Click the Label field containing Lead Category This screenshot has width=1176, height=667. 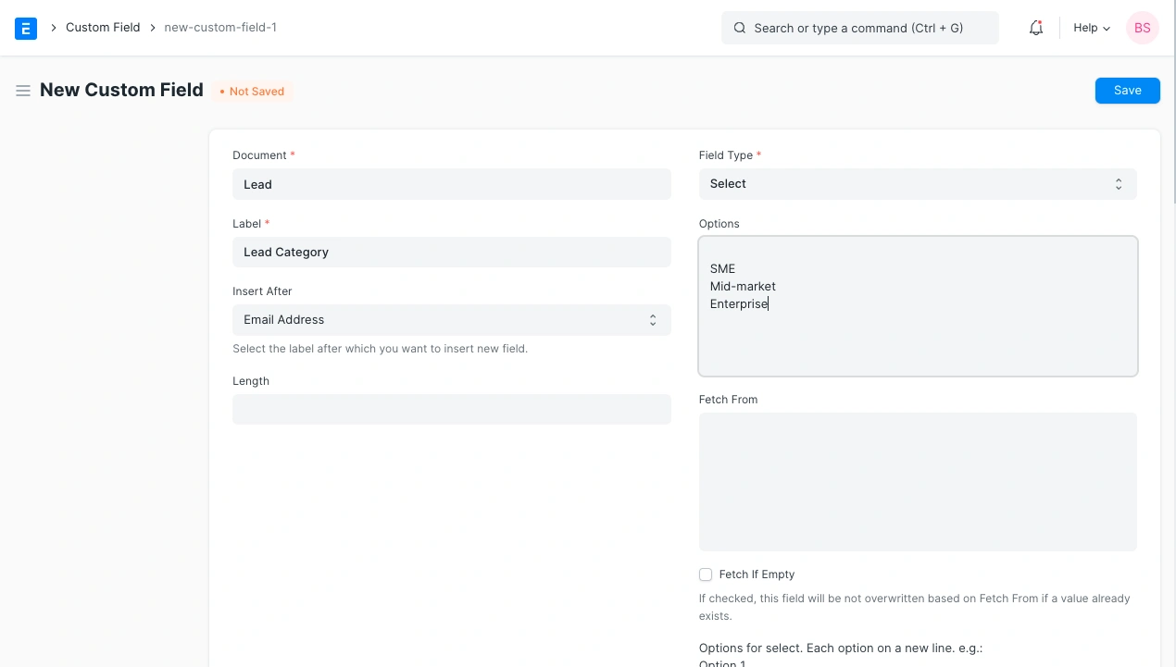pyautogui.click(x=451, y=253)
